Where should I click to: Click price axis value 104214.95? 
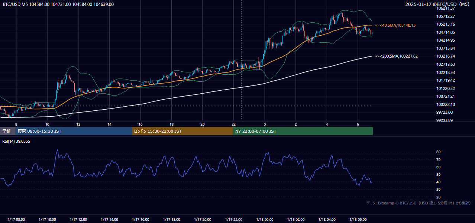coord(446,40)
